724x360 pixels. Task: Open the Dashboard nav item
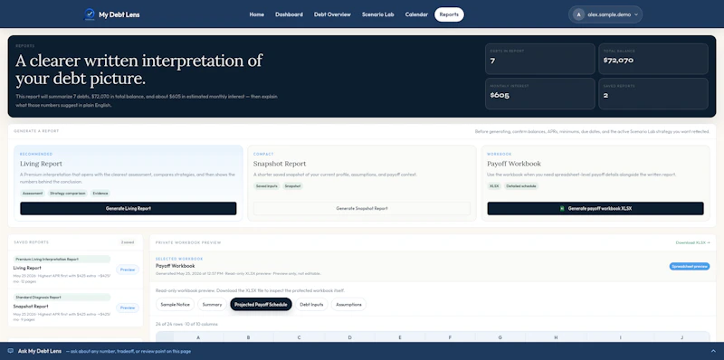pos(289,14)
